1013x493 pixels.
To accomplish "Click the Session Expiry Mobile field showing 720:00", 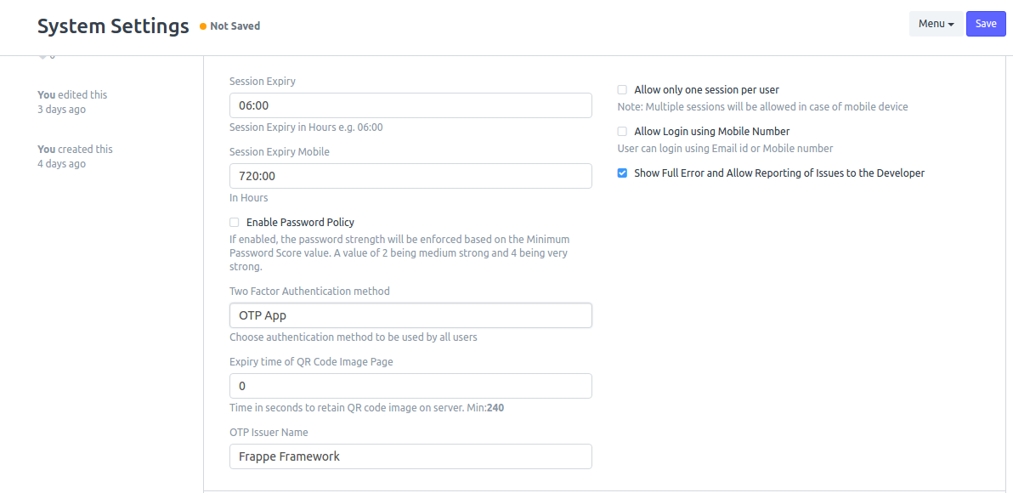I will [x=410, y=176].
